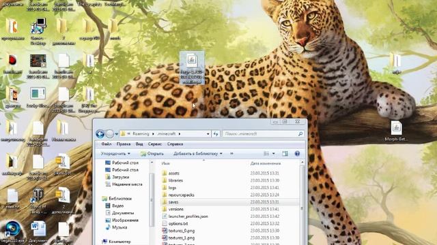Select the saves folder icon

point(165,202)
